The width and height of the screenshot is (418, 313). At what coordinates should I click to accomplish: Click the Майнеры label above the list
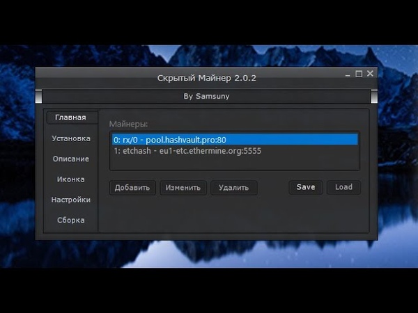[129, 124]
